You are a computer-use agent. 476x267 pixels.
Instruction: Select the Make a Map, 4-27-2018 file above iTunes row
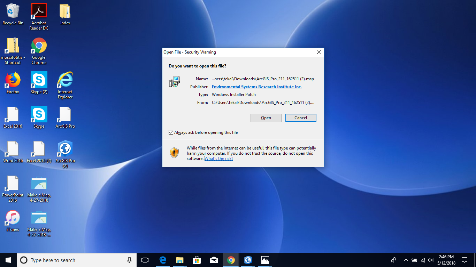[x=39, y=189]
